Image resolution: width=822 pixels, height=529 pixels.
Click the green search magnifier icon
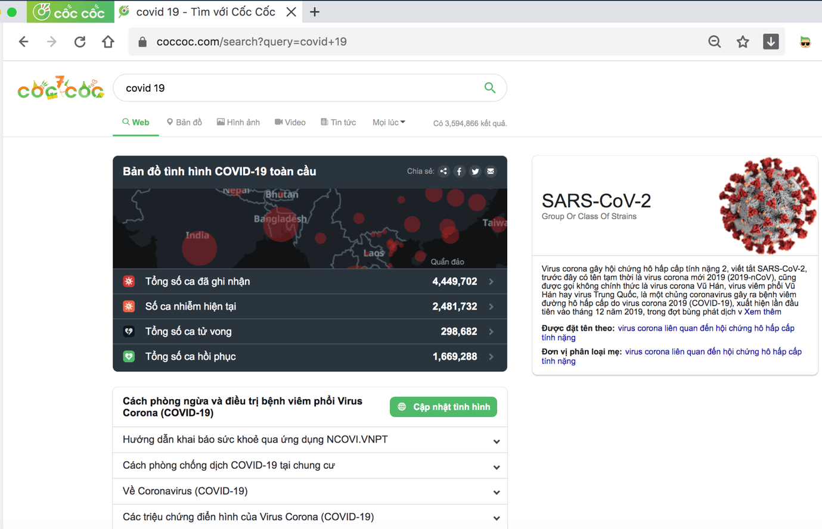tap(489, 88)
